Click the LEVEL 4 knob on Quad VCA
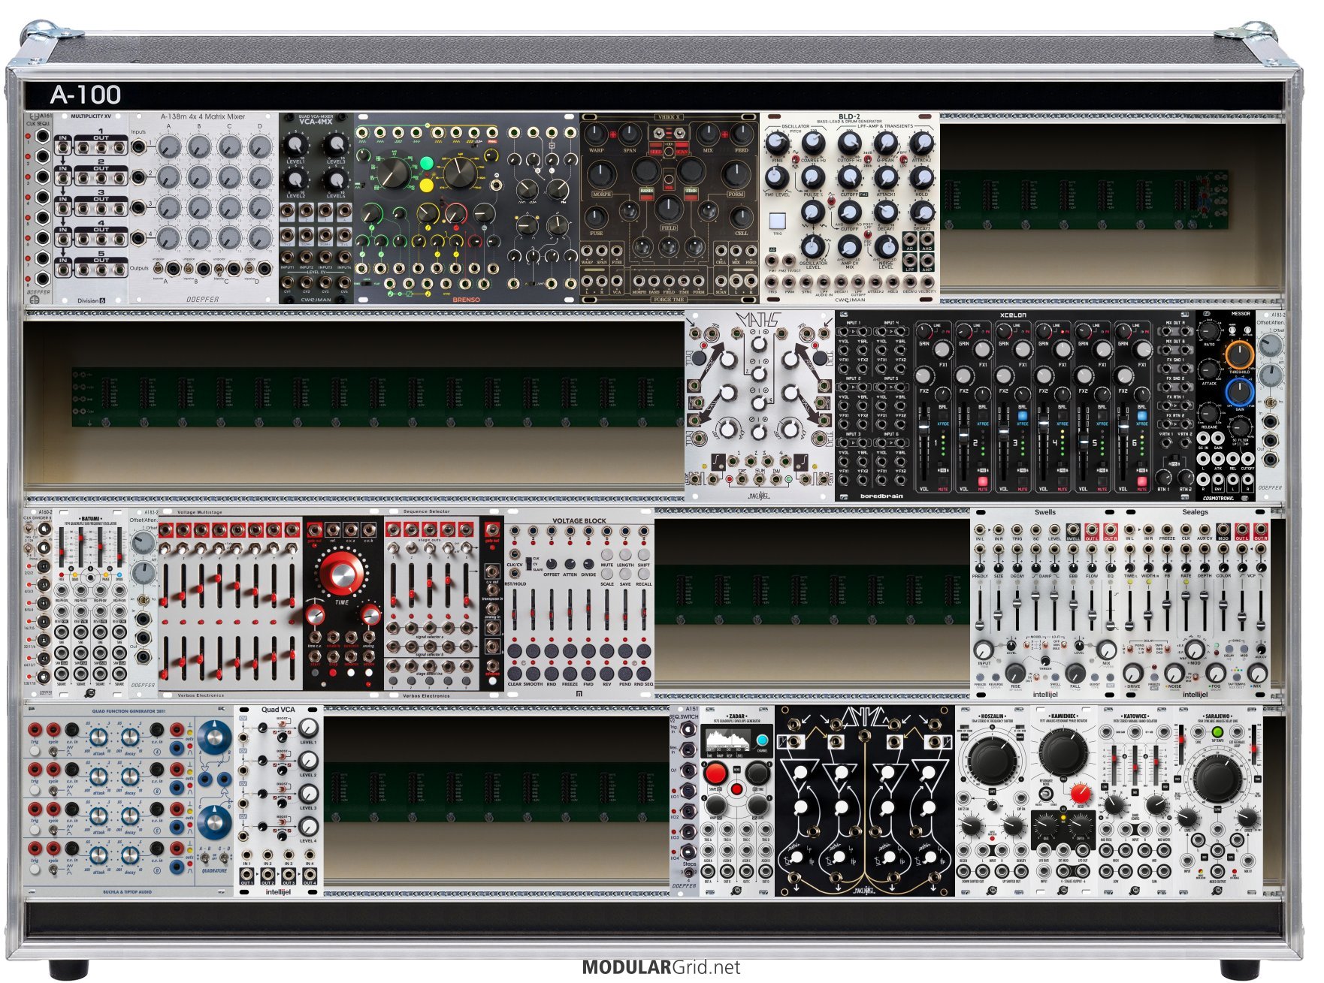This screenshot has width=1324, height=983. point(308,826)
